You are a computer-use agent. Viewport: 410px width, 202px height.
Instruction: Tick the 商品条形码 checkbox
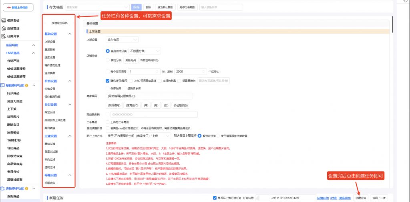[x=107, y=114]
